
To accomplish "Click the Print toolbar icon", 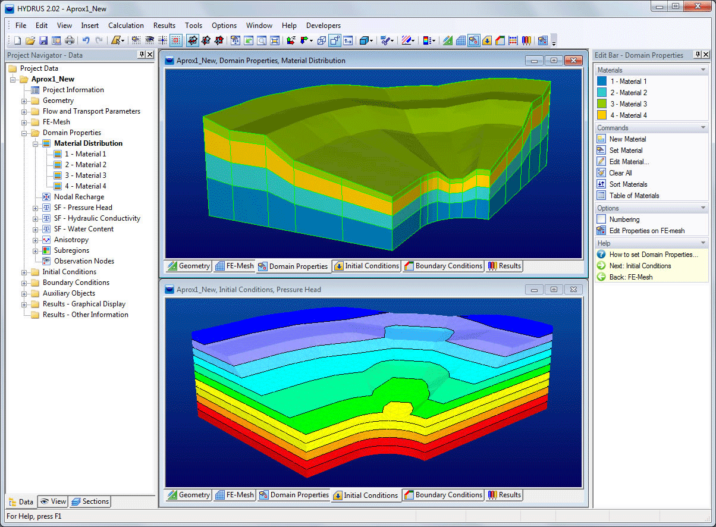I will coord(70,40).
